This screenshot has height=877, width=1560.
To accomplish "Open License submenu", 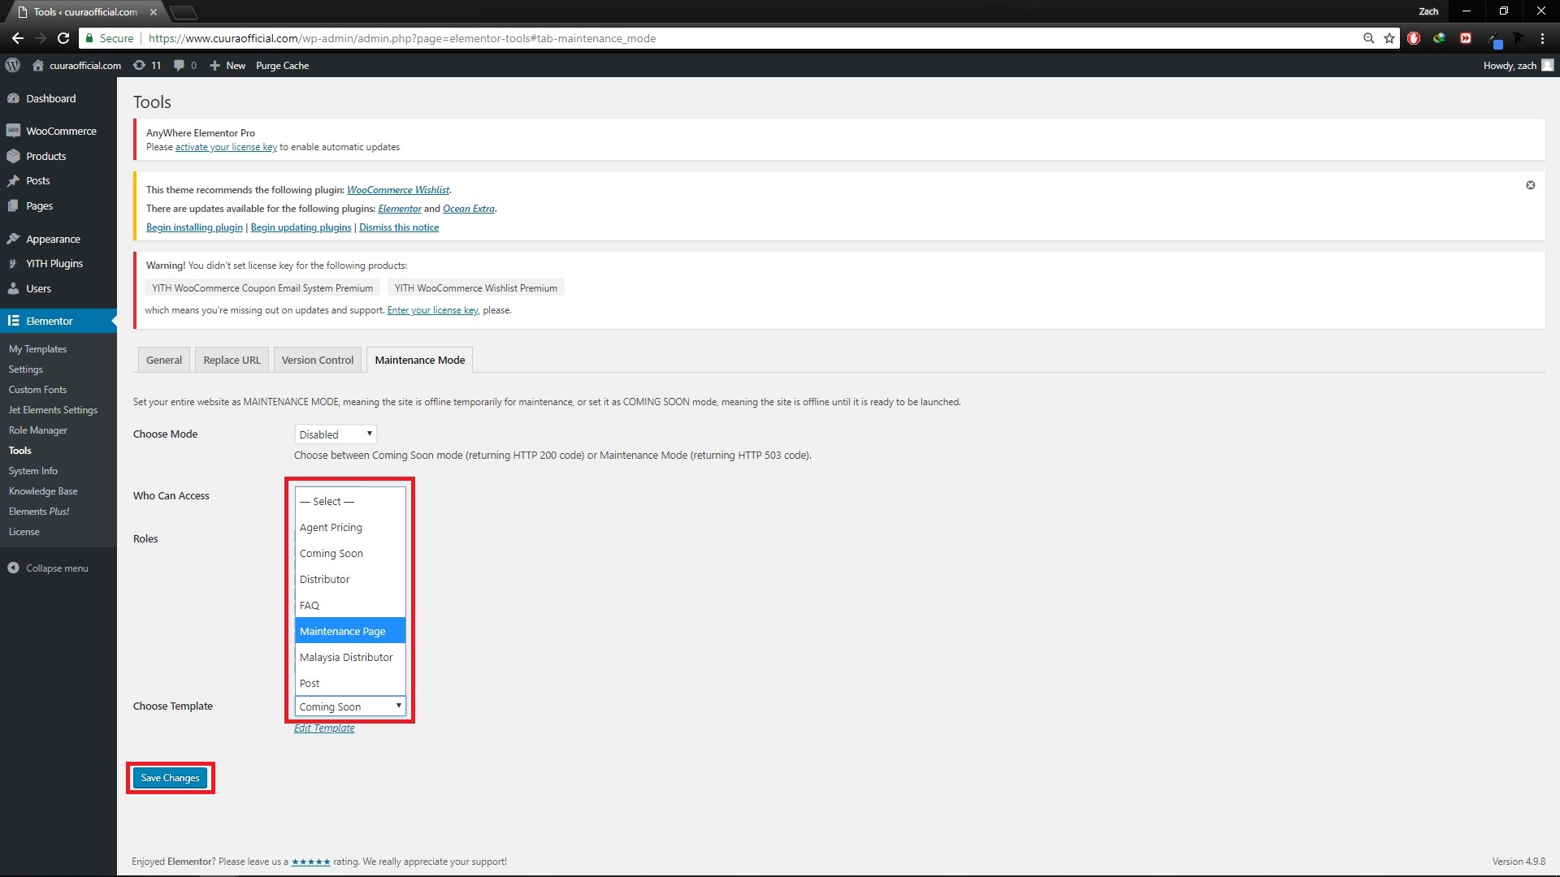I will [x=24, y=532].
